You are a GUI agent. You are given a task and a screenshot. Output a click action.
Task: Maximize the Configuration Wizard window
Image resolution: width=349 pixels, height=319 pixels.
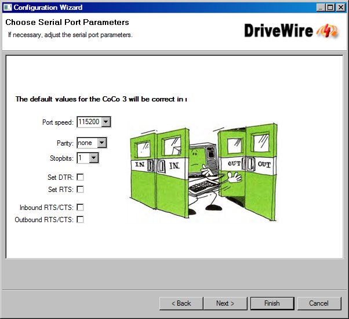pyautogui.click(x=331, y=8)
